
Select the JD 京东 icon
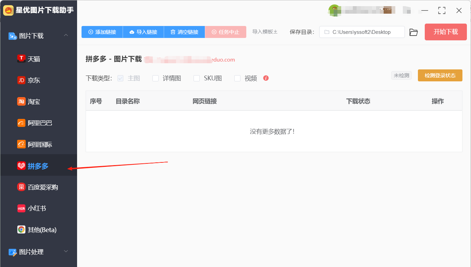pos(21,80)
